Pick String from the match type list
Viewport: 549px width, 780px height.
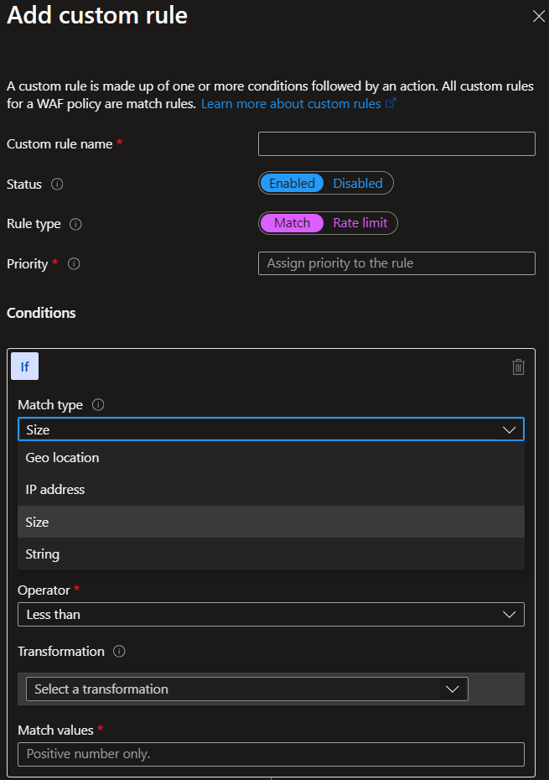43,554
